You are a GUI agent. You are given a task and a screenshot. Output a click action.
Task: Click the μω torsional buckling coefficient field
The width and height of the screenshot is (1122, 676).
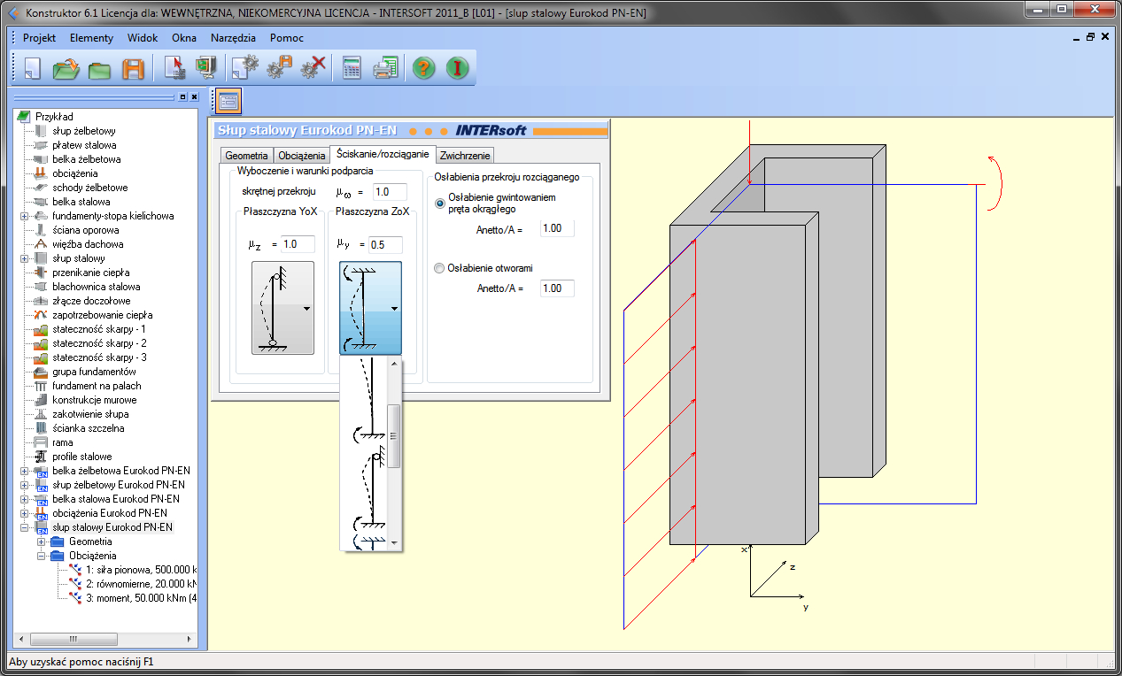pyautogui.click(x=389, y=192)
